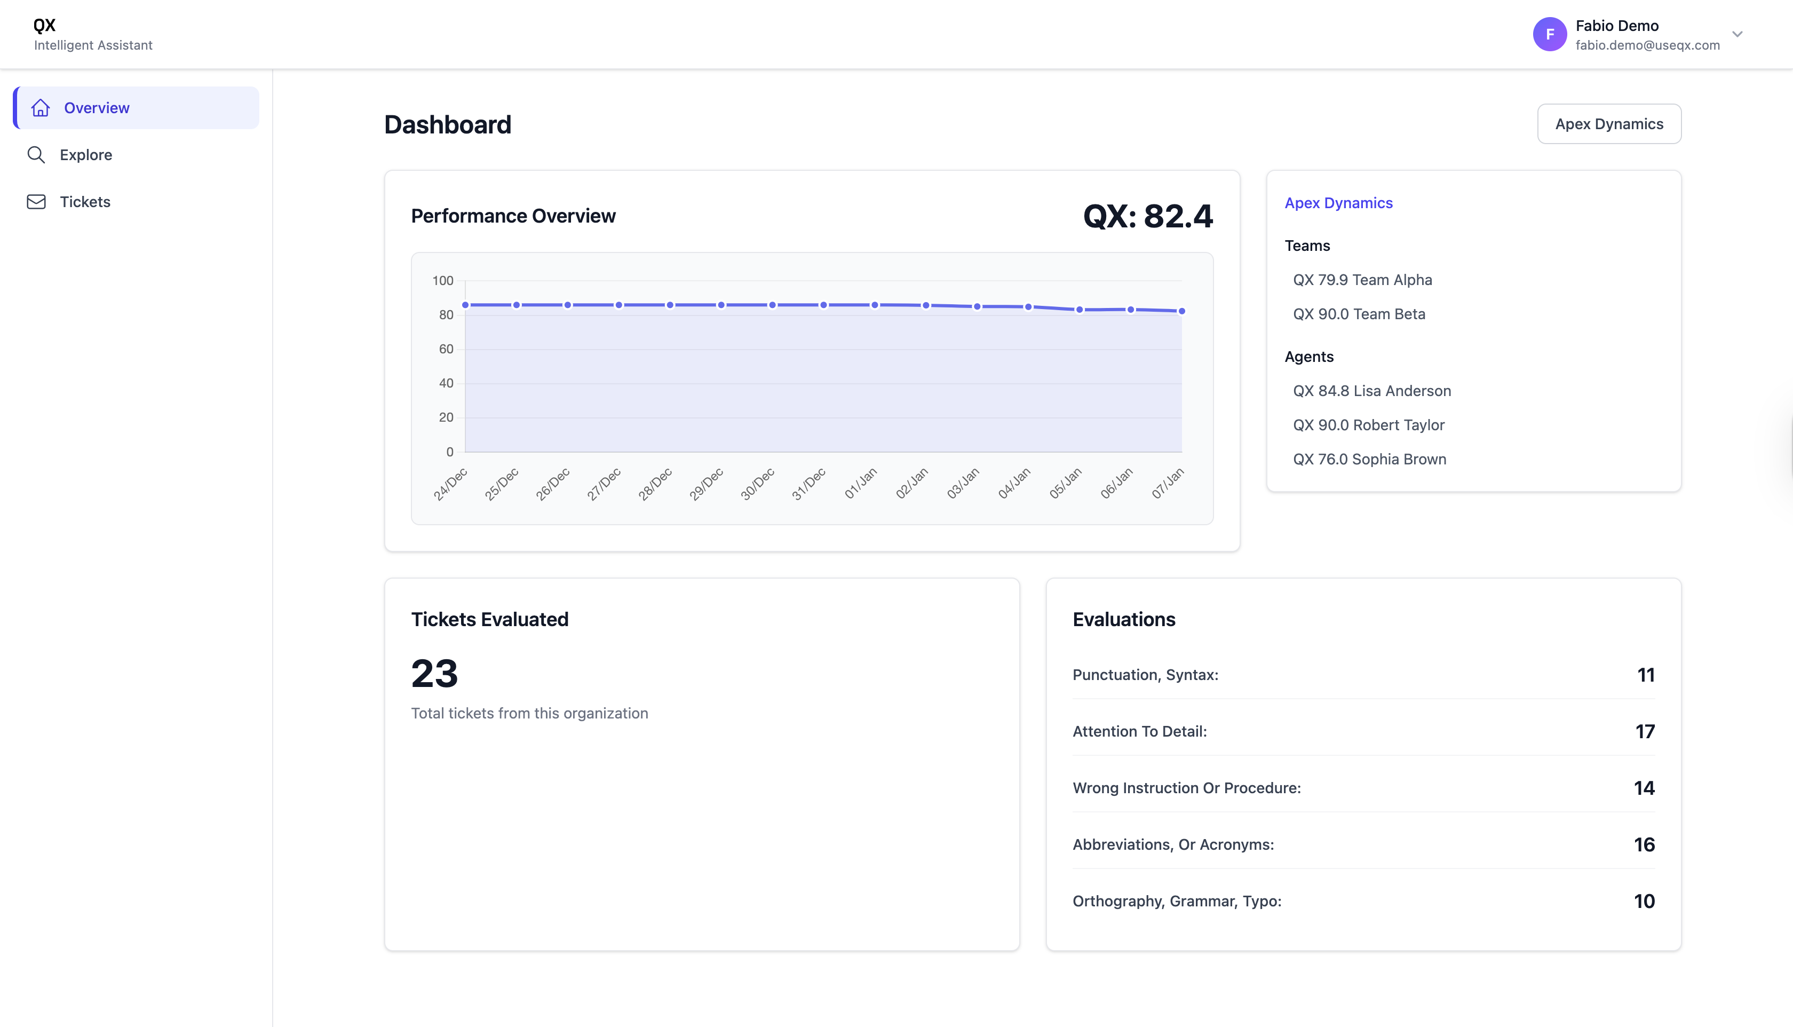Select agent Lisa Anderson

click(1371, 390)
